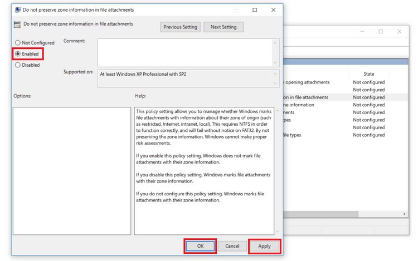The width and height of the screenshot is (418, 261).
Task: Click the Help pane scroll down arrow
Action: pos(278,232)
